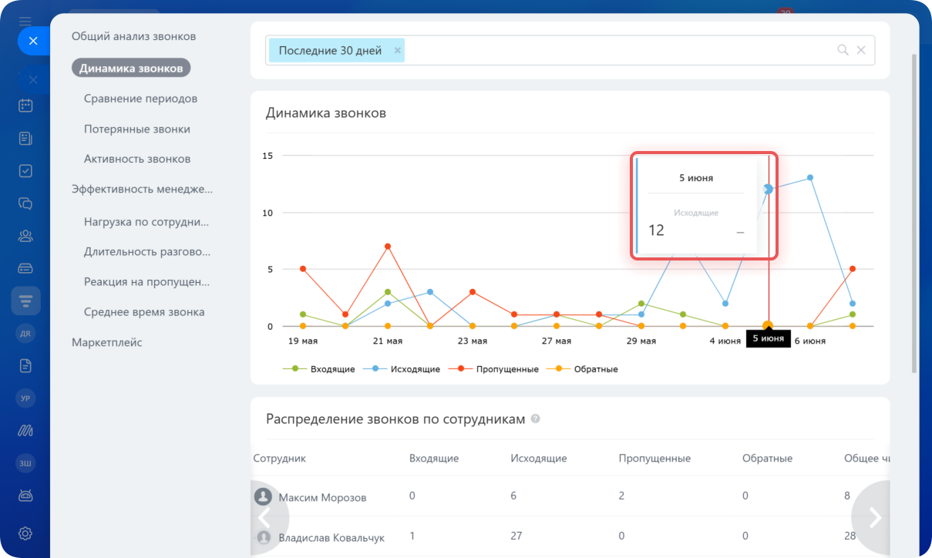Open the robot icon in the left sidebar
Screen dimensions: 932x558
(x=25, y=496)
